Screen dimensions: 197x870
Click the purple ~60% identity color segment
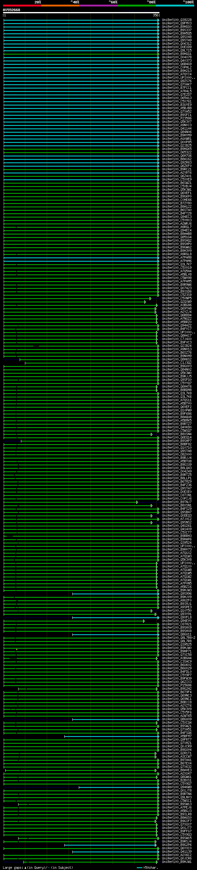click(x=99, y=6)
